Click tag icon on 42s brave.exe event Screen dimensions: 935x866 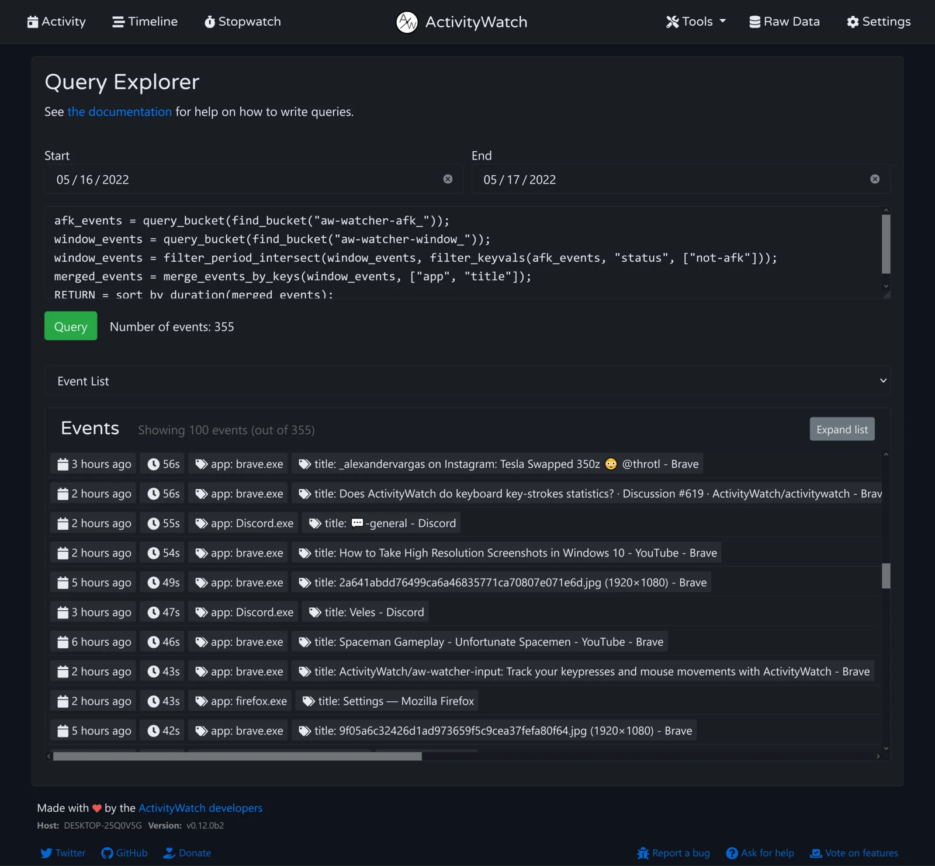[x=202, y=731]
